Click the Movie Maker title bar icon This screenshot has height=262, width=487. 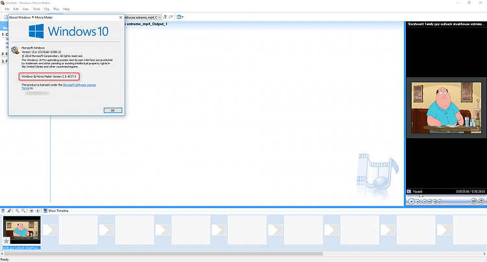(3, 3)
